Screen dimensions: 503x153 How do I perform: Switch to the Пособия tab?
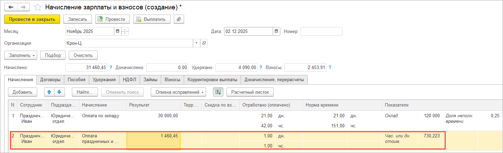77,79
